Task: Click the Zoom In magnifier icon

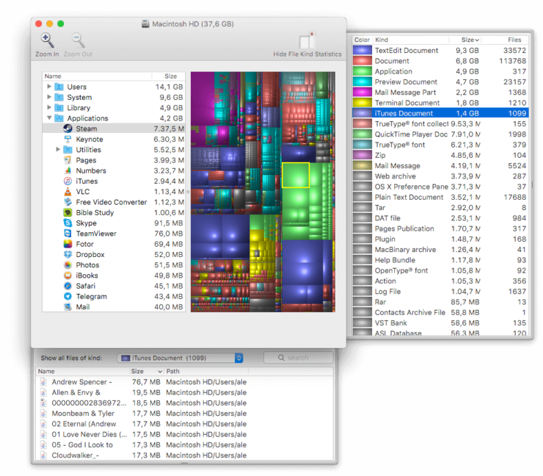Action: click(x=47, y=40)
